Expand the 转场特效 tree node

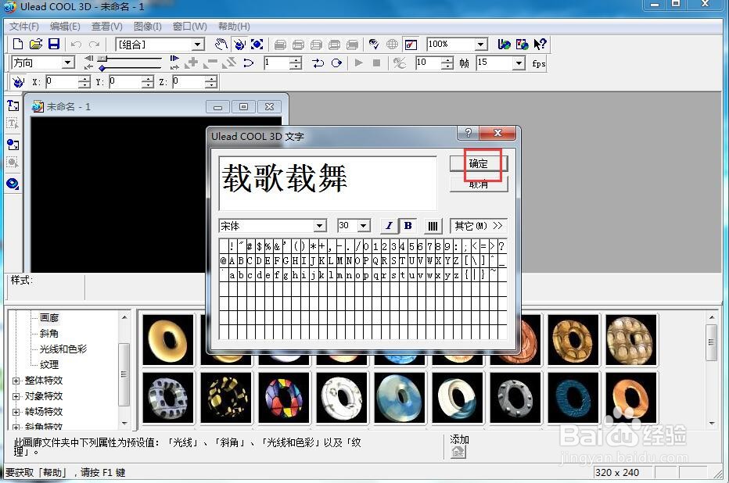coord(16,412)
